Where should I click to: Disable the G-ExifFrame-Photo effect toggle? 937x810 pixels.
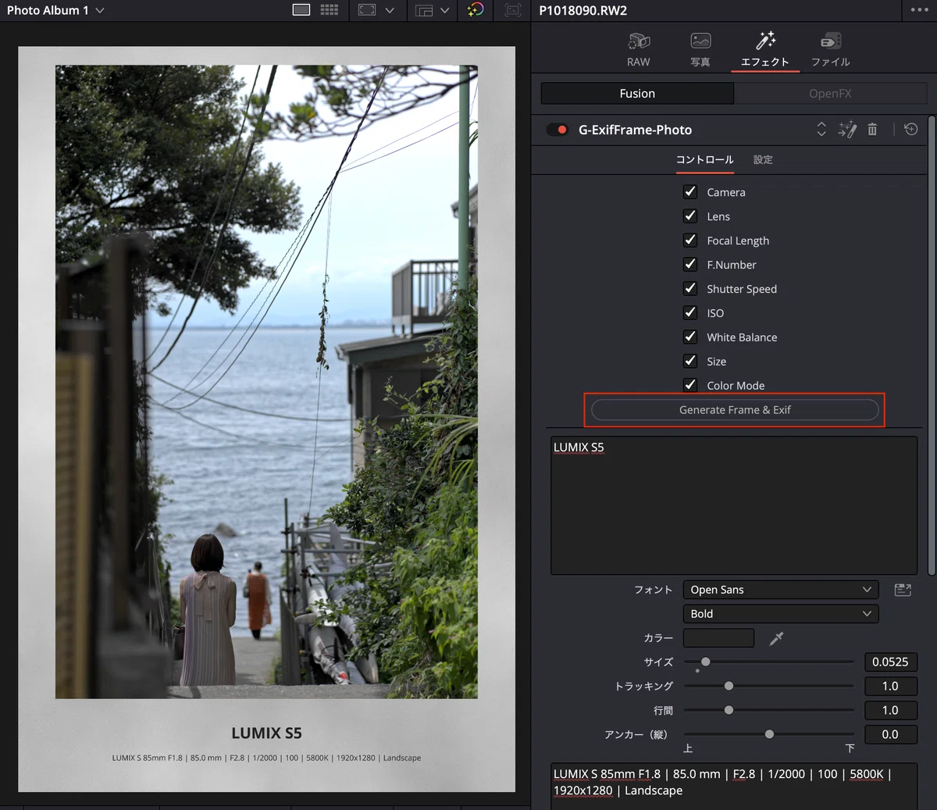click(557, 130)
